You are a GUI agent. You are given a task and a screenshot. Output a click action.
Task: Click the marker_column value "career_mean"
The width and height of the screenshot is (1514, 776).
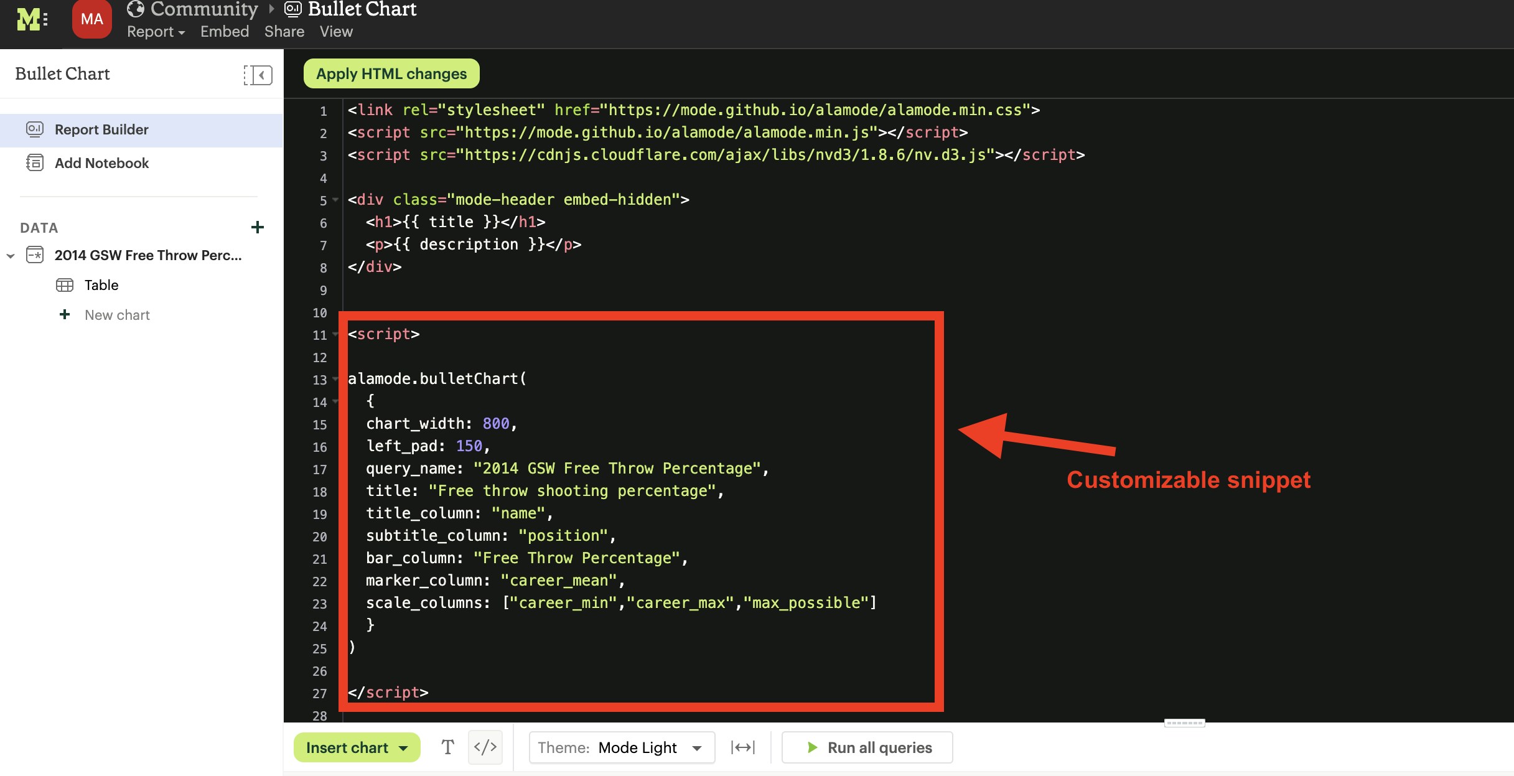[x=559, y=581]
